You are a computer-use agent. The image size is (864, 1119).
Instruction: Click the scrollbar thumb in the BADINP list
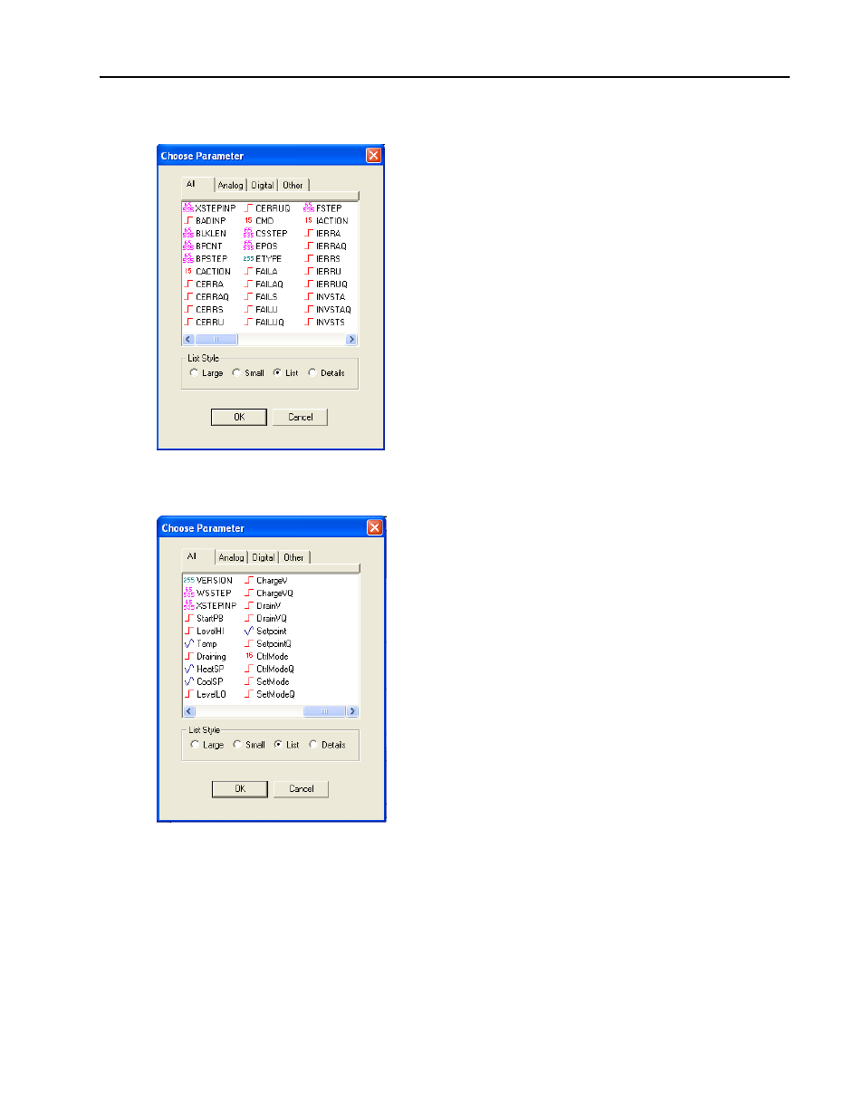[216, 340]
